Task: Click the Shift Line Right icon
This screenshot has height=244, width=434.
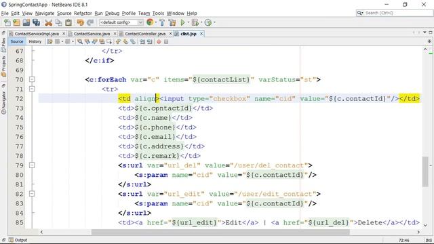Action: click(x=149, y=41)
